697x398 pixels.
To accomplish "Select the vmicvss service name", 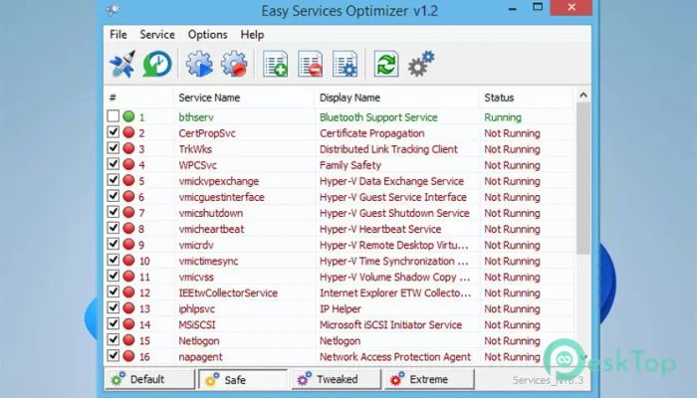I will pyautogui.click(x=196, y=278).
